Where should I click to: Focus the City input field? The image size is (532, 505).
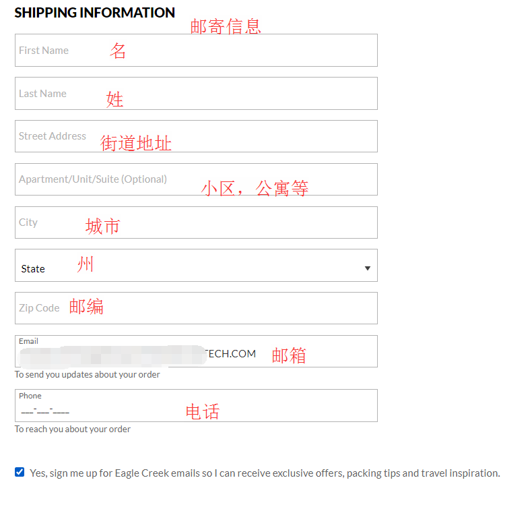pos(195,222)
